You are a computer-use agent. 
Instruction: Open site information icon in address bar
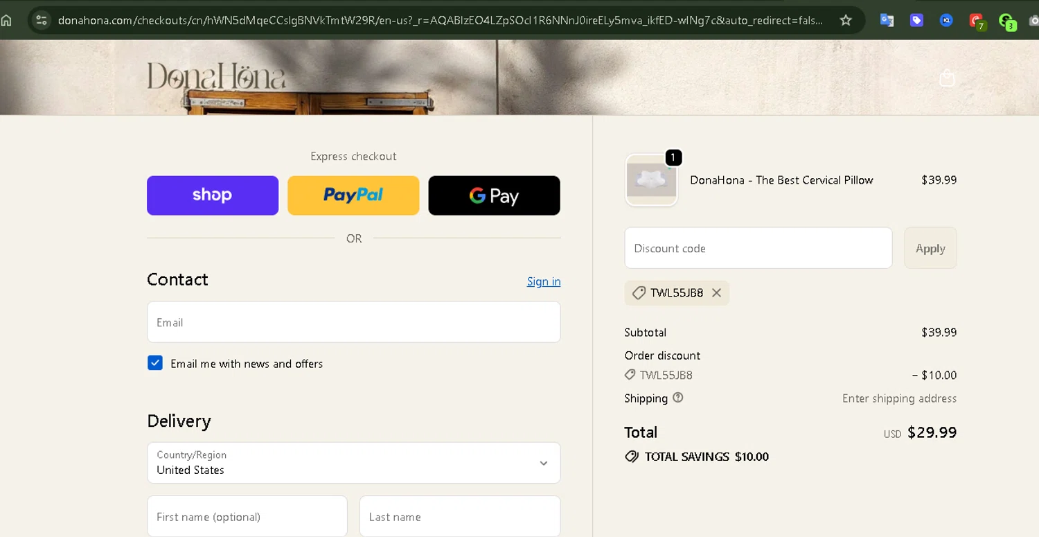point(41,20)
